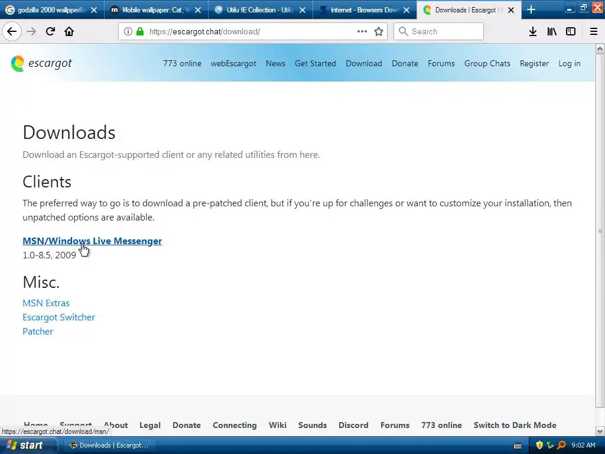Switch to Dark Mode in footer
605x454 pixels.
click(x=515, y=425)
